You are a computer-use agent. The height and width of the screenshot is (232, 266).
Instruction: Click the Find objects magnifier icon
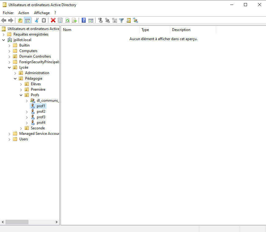[129, 21]
